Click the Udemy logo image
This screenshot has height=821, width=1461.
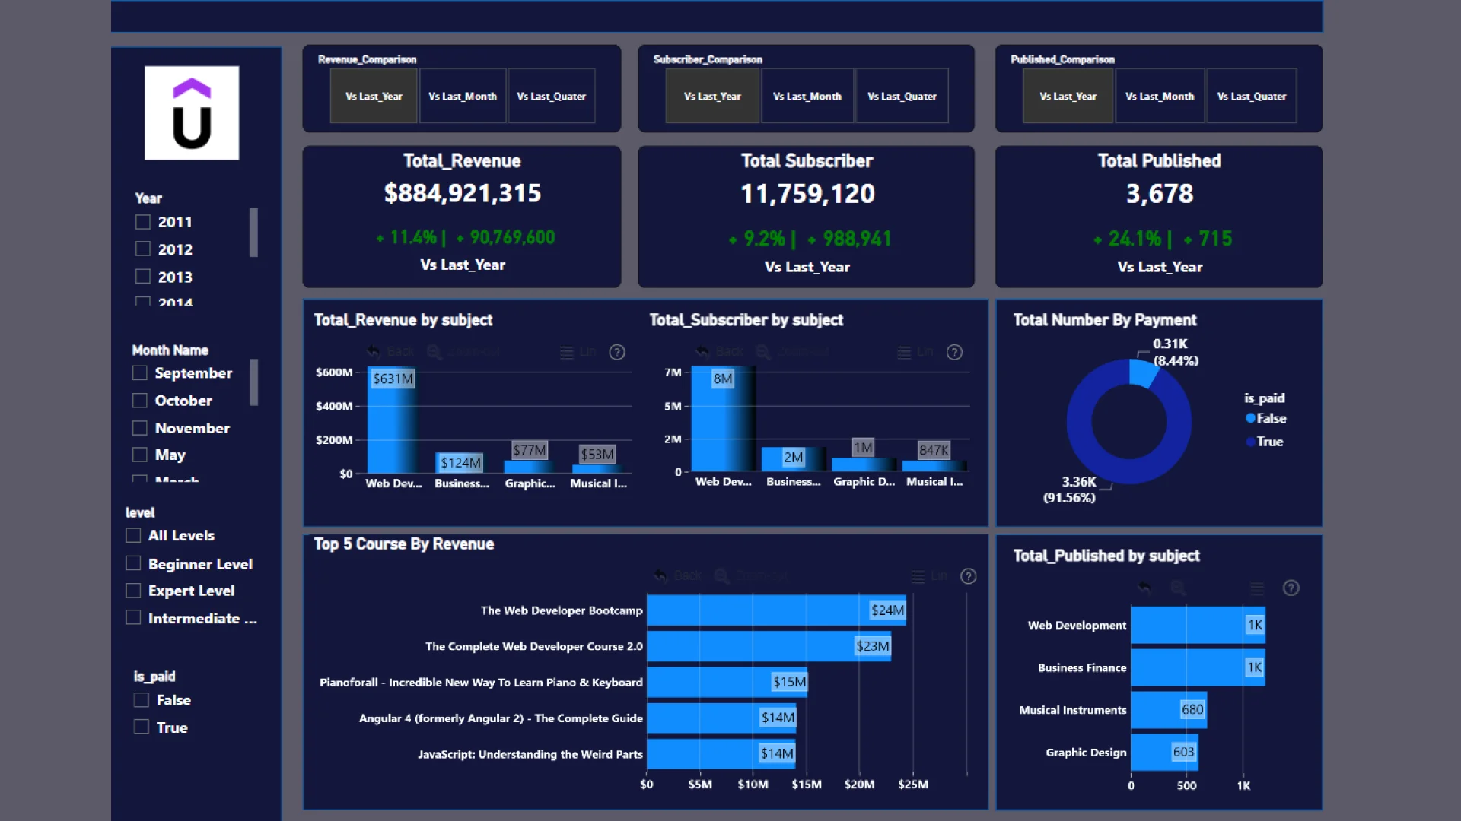pyautogui.click(x=192, y=113)
